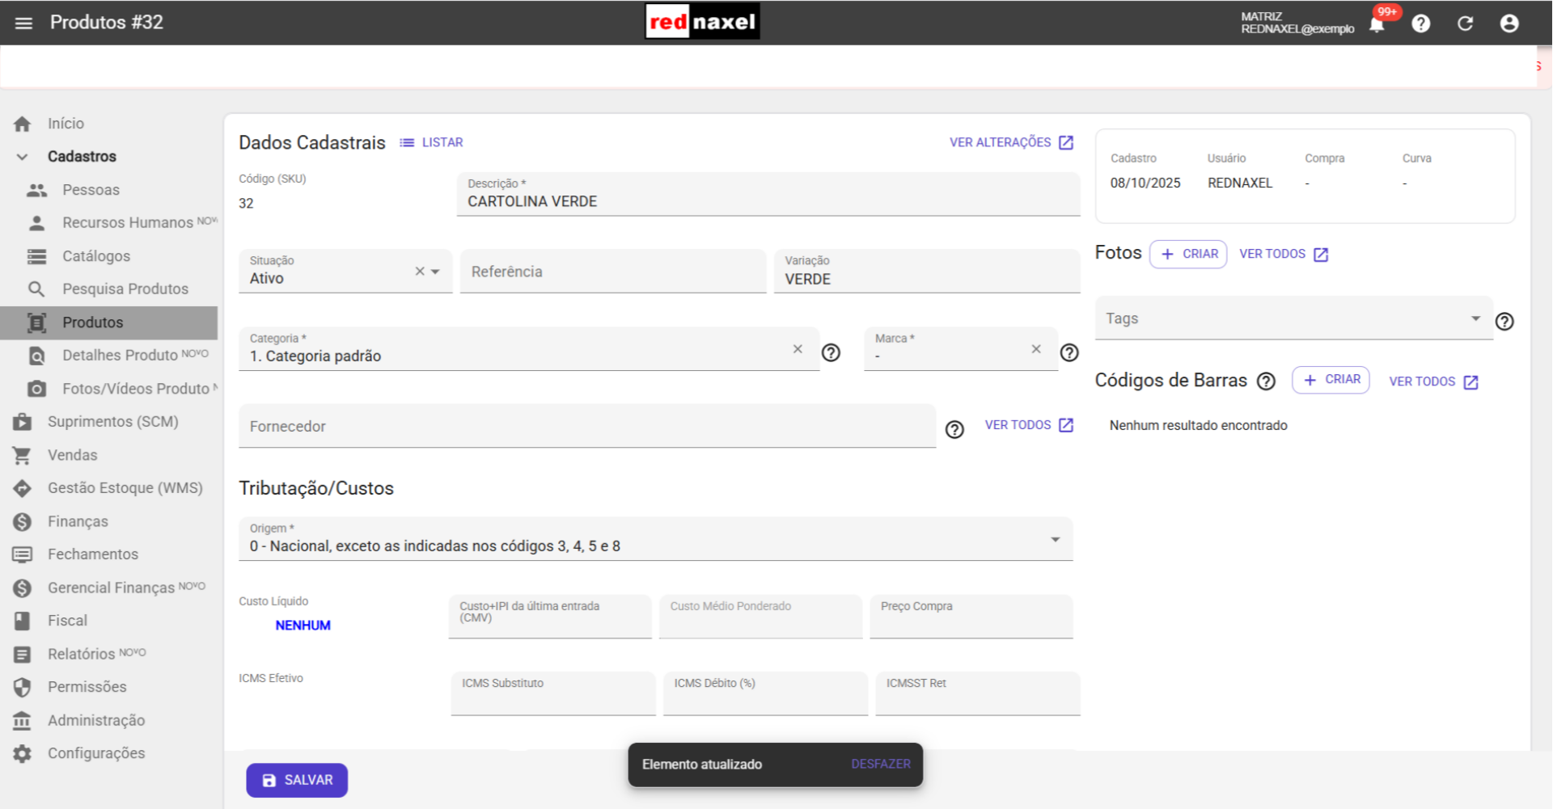This screenshot has width=1553, height=809.
Task: Open Relatórios in sidebar
Action: pos(109,654)
